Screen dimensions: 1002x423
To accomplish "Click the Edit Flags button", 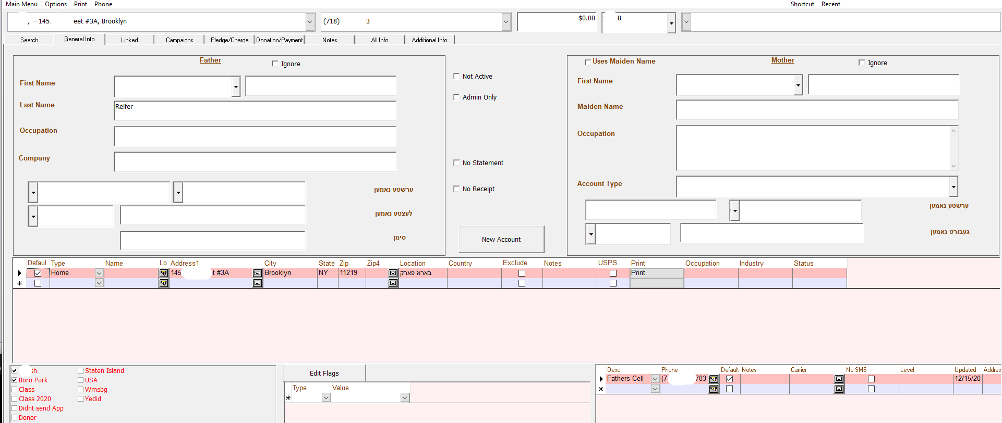I will pos(324,373).
